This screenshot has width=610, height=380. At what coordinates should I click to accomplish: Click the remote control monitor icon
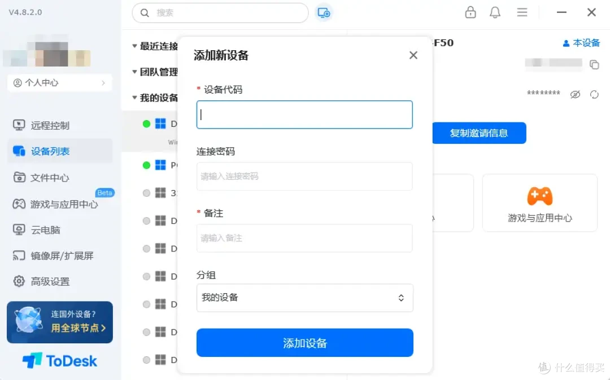click(19, 125)
